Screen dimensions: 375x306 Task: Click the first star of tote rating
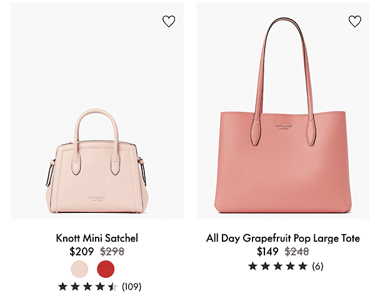point(252,266)
